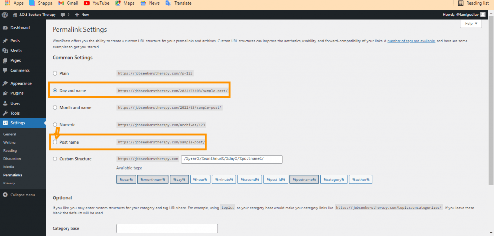The height and width of the screenshot is (236, 494).
Task: Insert the %post_id% tag
Action: [x=275, y=179]
